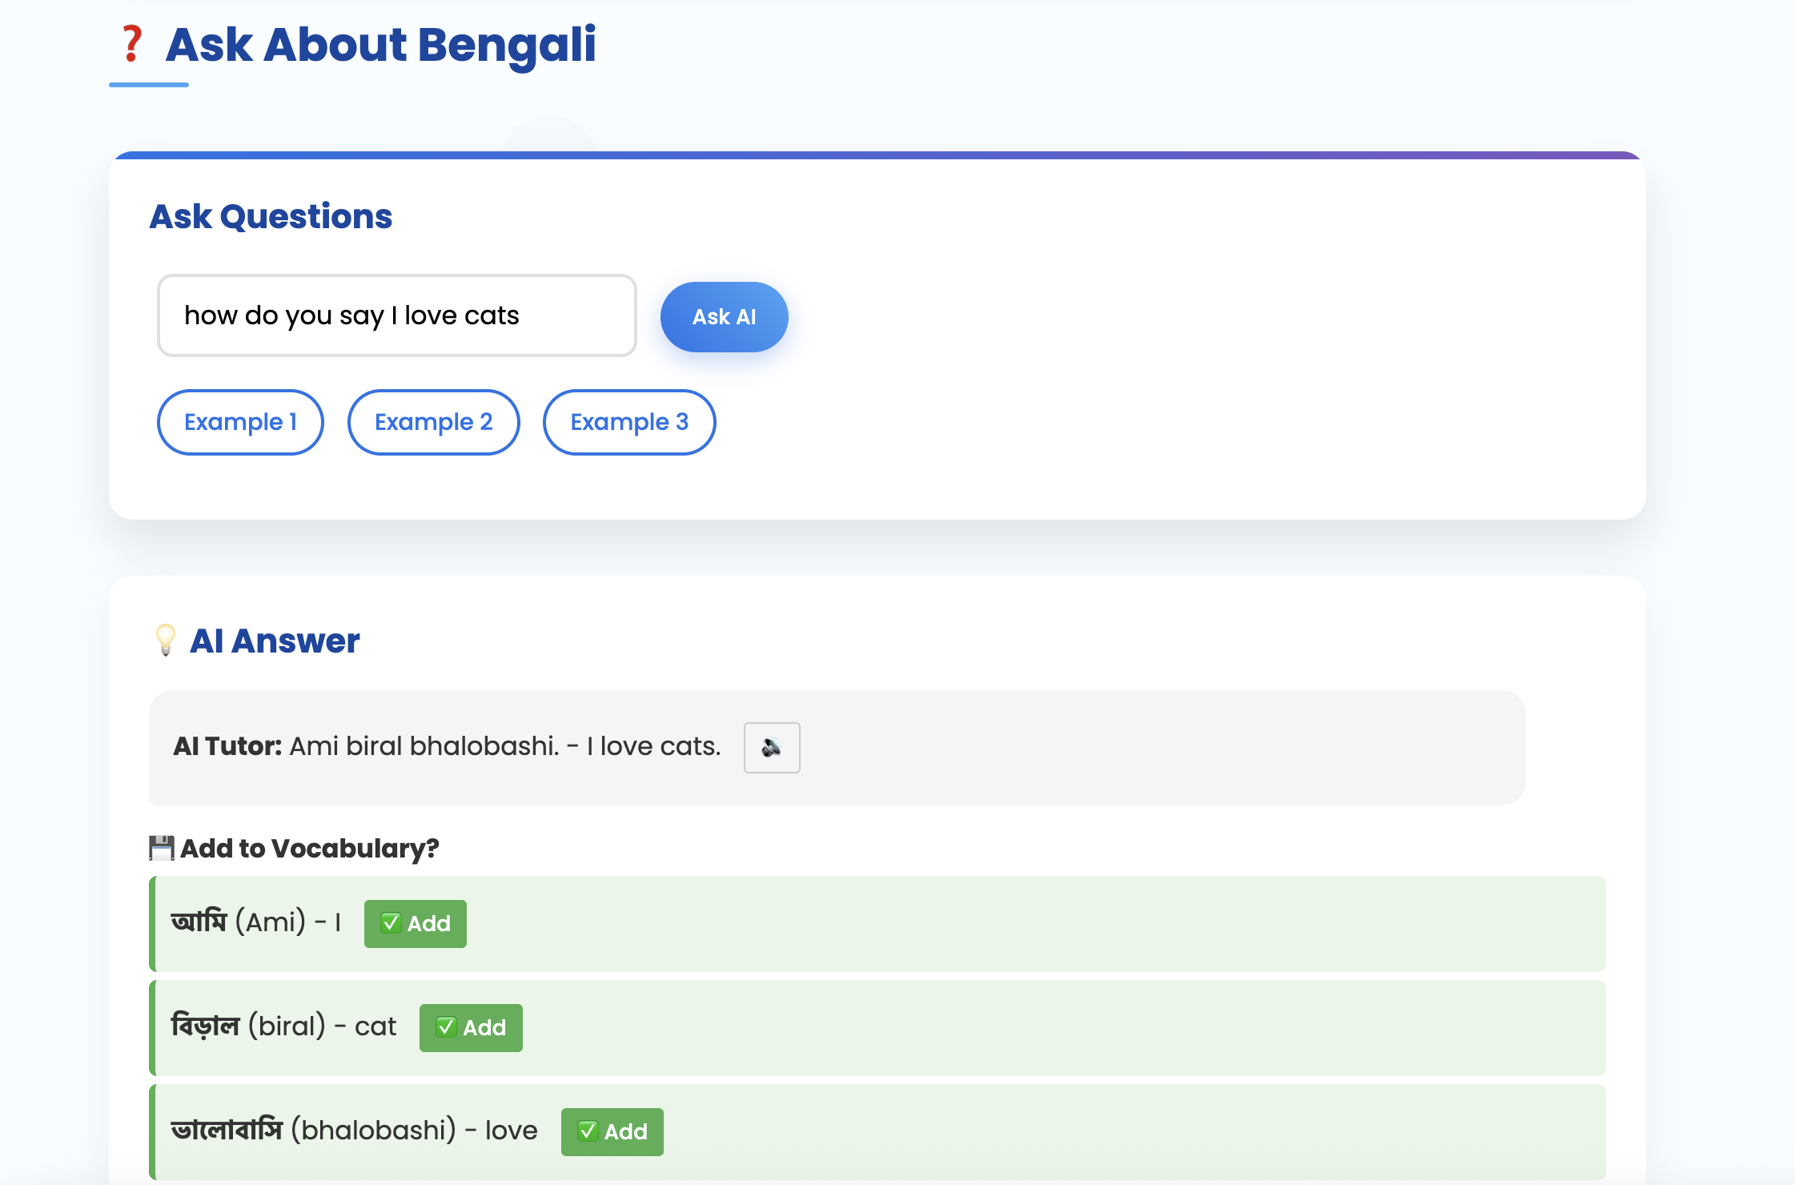Add ভালোবাসি (bhalobashi) to vocabulary
Screen dimensions: 1795x1185
[612, 1131]
